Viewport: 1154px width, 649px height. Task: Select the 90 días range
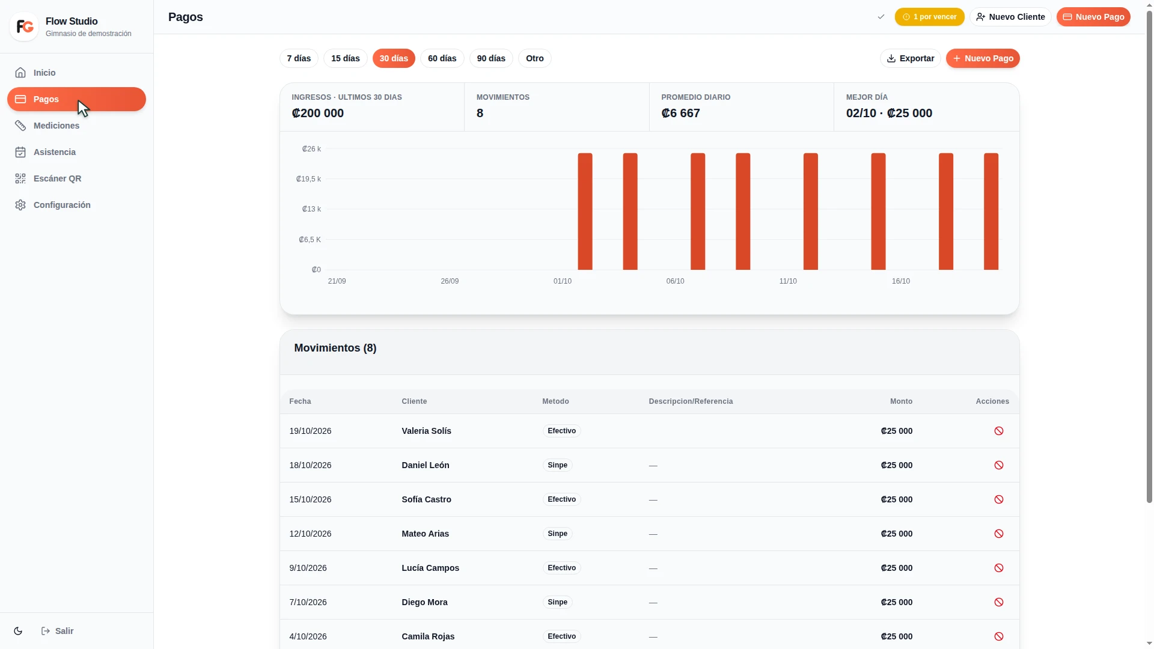click(491, 58)
